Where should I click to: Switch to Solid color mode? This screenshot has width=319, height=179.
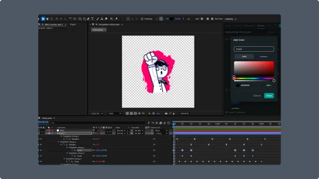click(x=244, y=56)
